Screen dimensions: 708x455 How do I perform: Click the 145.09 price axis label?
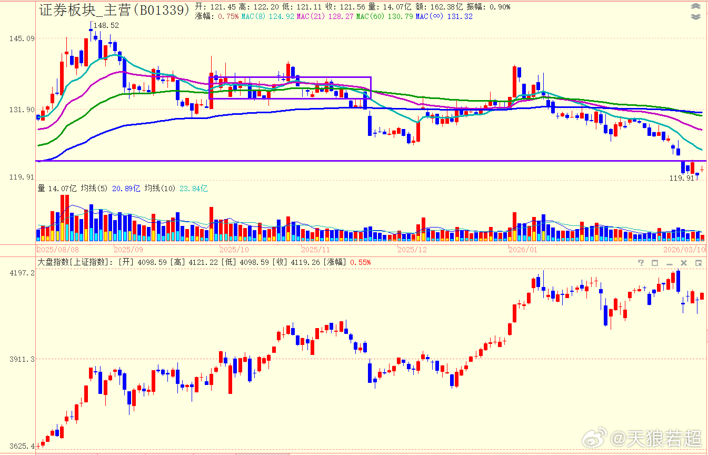pyautogui.click(x=23, y=38)
